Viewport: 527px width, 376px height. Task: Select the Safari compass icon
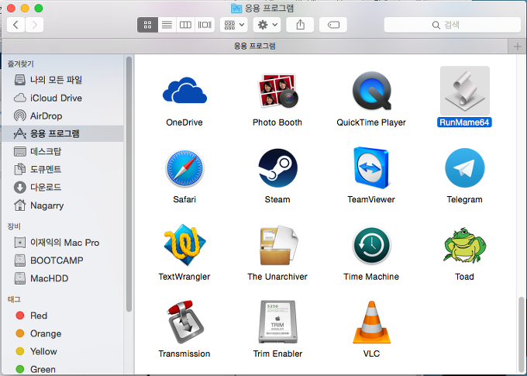(184, 168)
